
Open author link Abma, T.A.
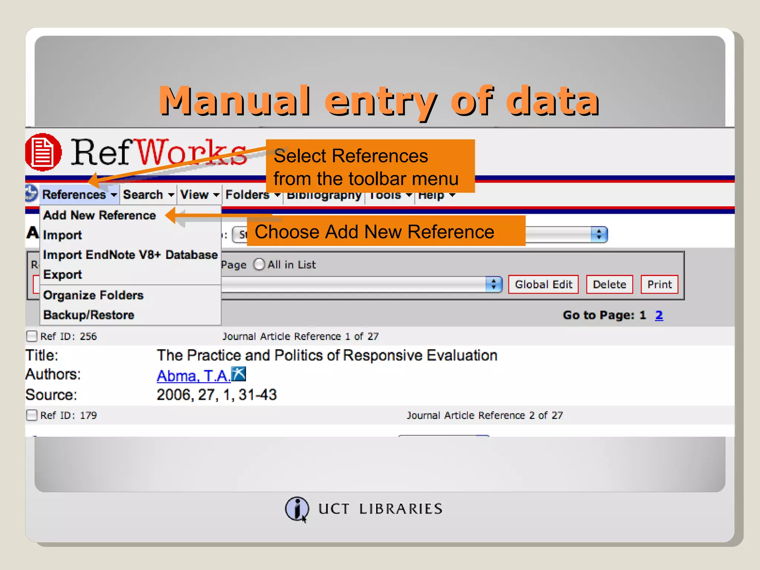(193, 376)
